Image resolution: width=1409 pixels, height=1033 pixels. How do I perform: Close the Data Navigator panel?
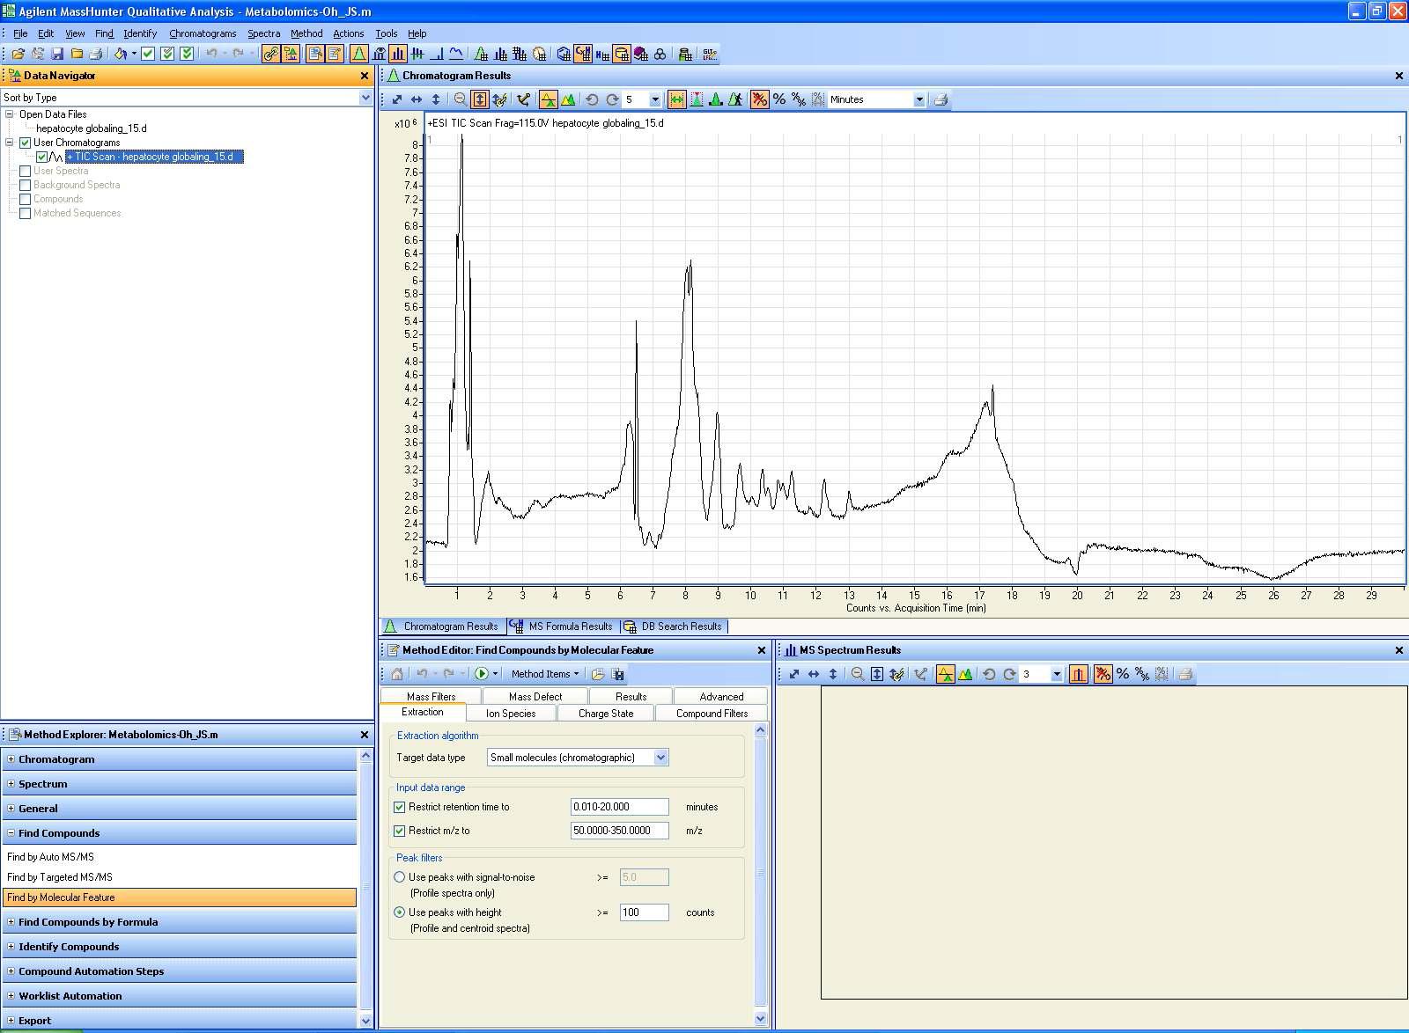click(x=365, y=76)
